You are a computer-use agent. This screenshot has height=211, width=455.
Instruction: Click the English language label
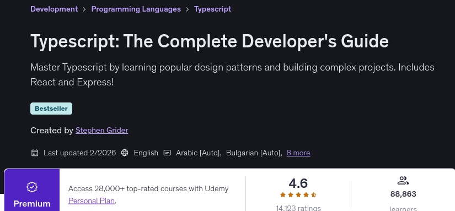point(146,153)
